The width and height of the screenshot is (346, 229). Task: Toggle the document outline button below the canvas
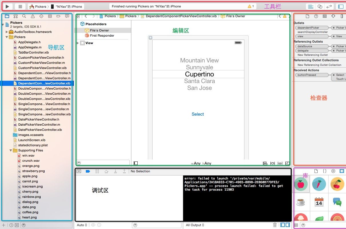click(x=136, y=163)
